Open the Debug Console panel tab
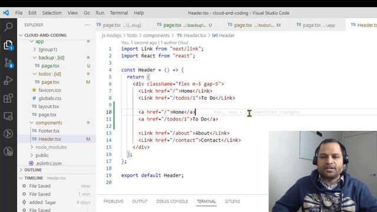The width and height of the screenshot is (377, 212). click(x=172, y=201)
